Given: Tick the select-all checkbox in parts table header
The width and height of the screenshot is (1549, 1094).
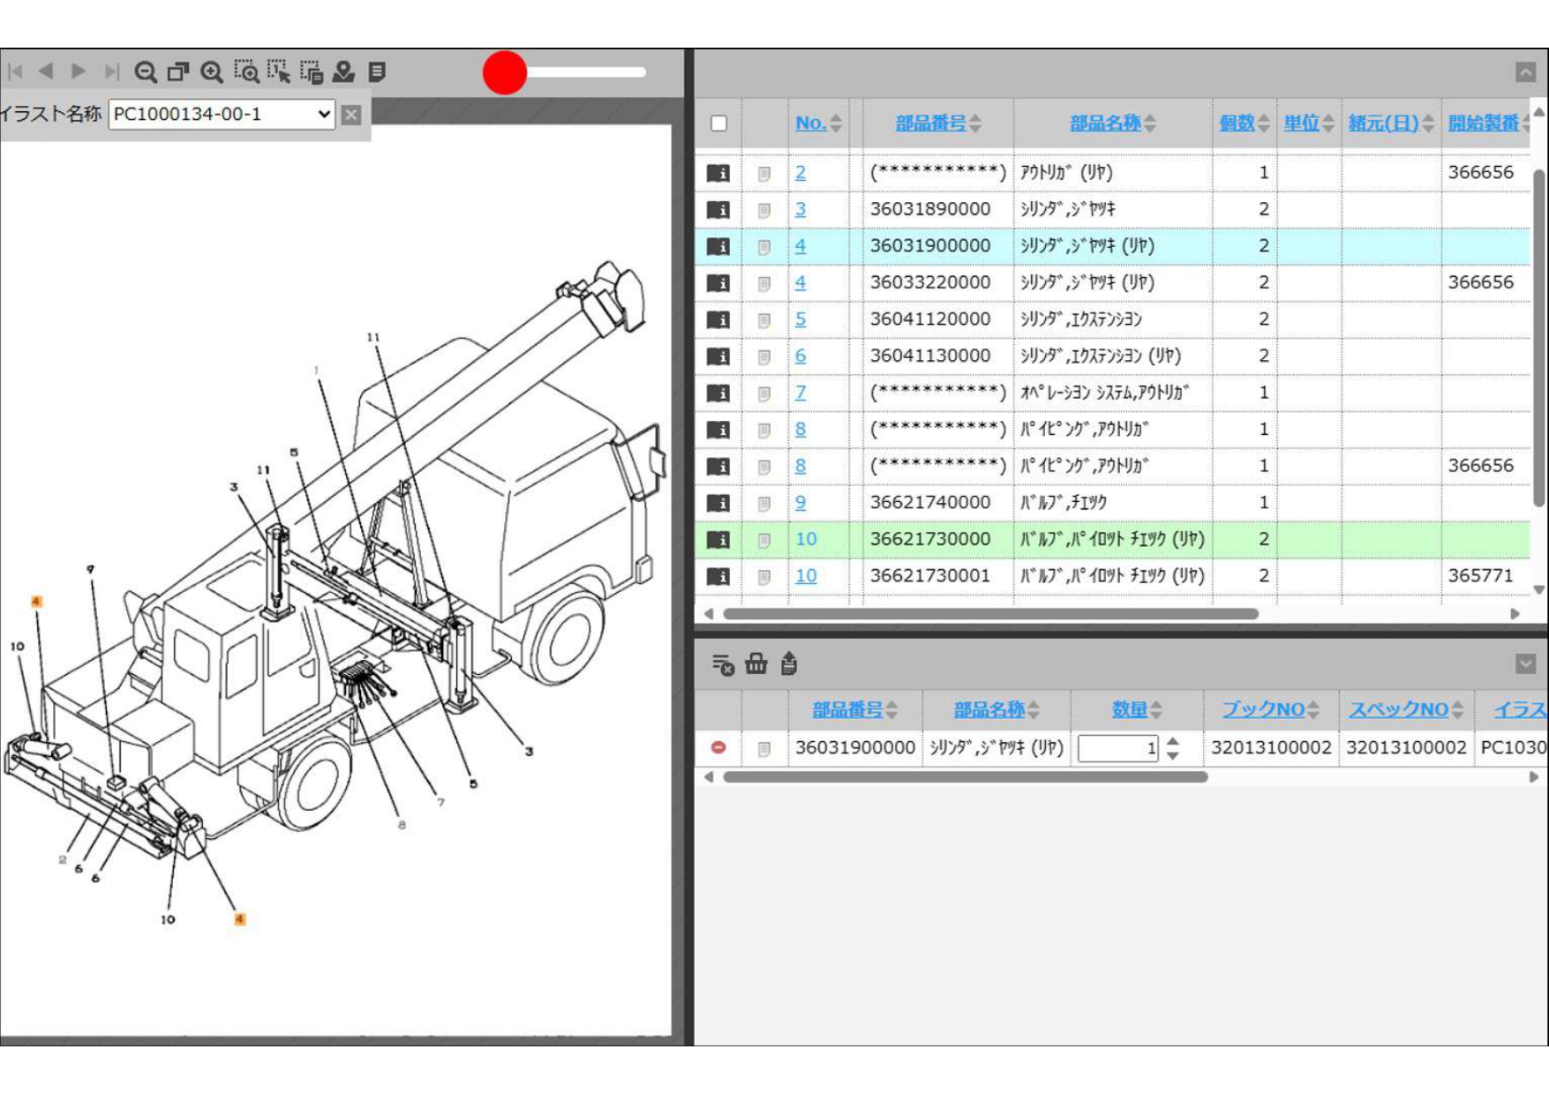Looking at the screenshot, I should [x=719, y=124].
